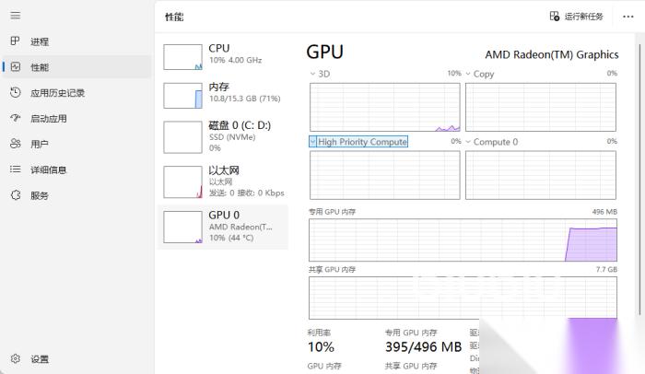Click the '395/496 MB' value
The width and height of the screenshot is (645, 374).
click(423, 347)
